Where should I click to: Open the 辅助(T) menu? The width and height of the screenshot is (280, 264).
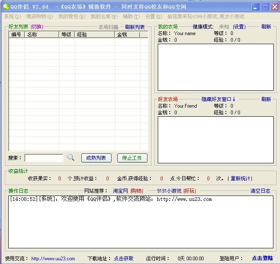131,16
